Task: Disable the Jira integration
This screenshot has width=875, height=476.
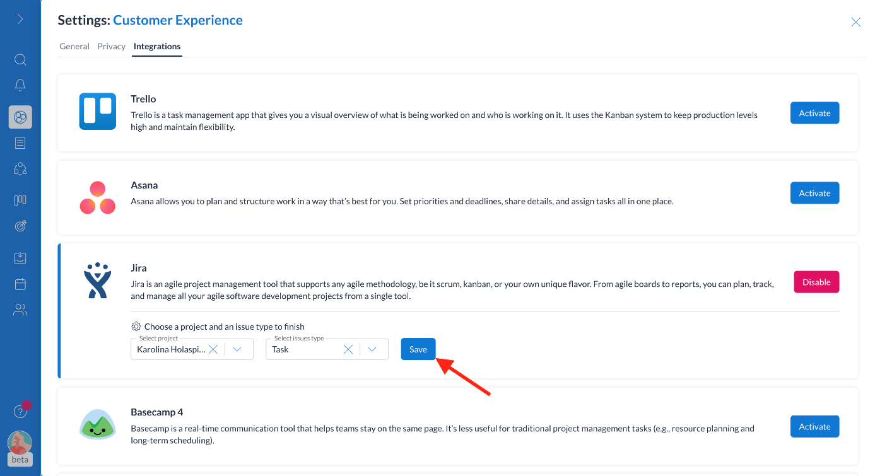Action: coord(816,282)
